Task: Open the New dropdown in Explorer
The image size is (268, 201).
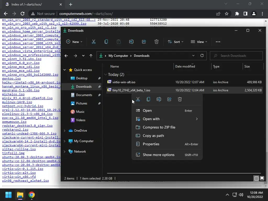Action: pyautogui.click(x=74, y=42)
